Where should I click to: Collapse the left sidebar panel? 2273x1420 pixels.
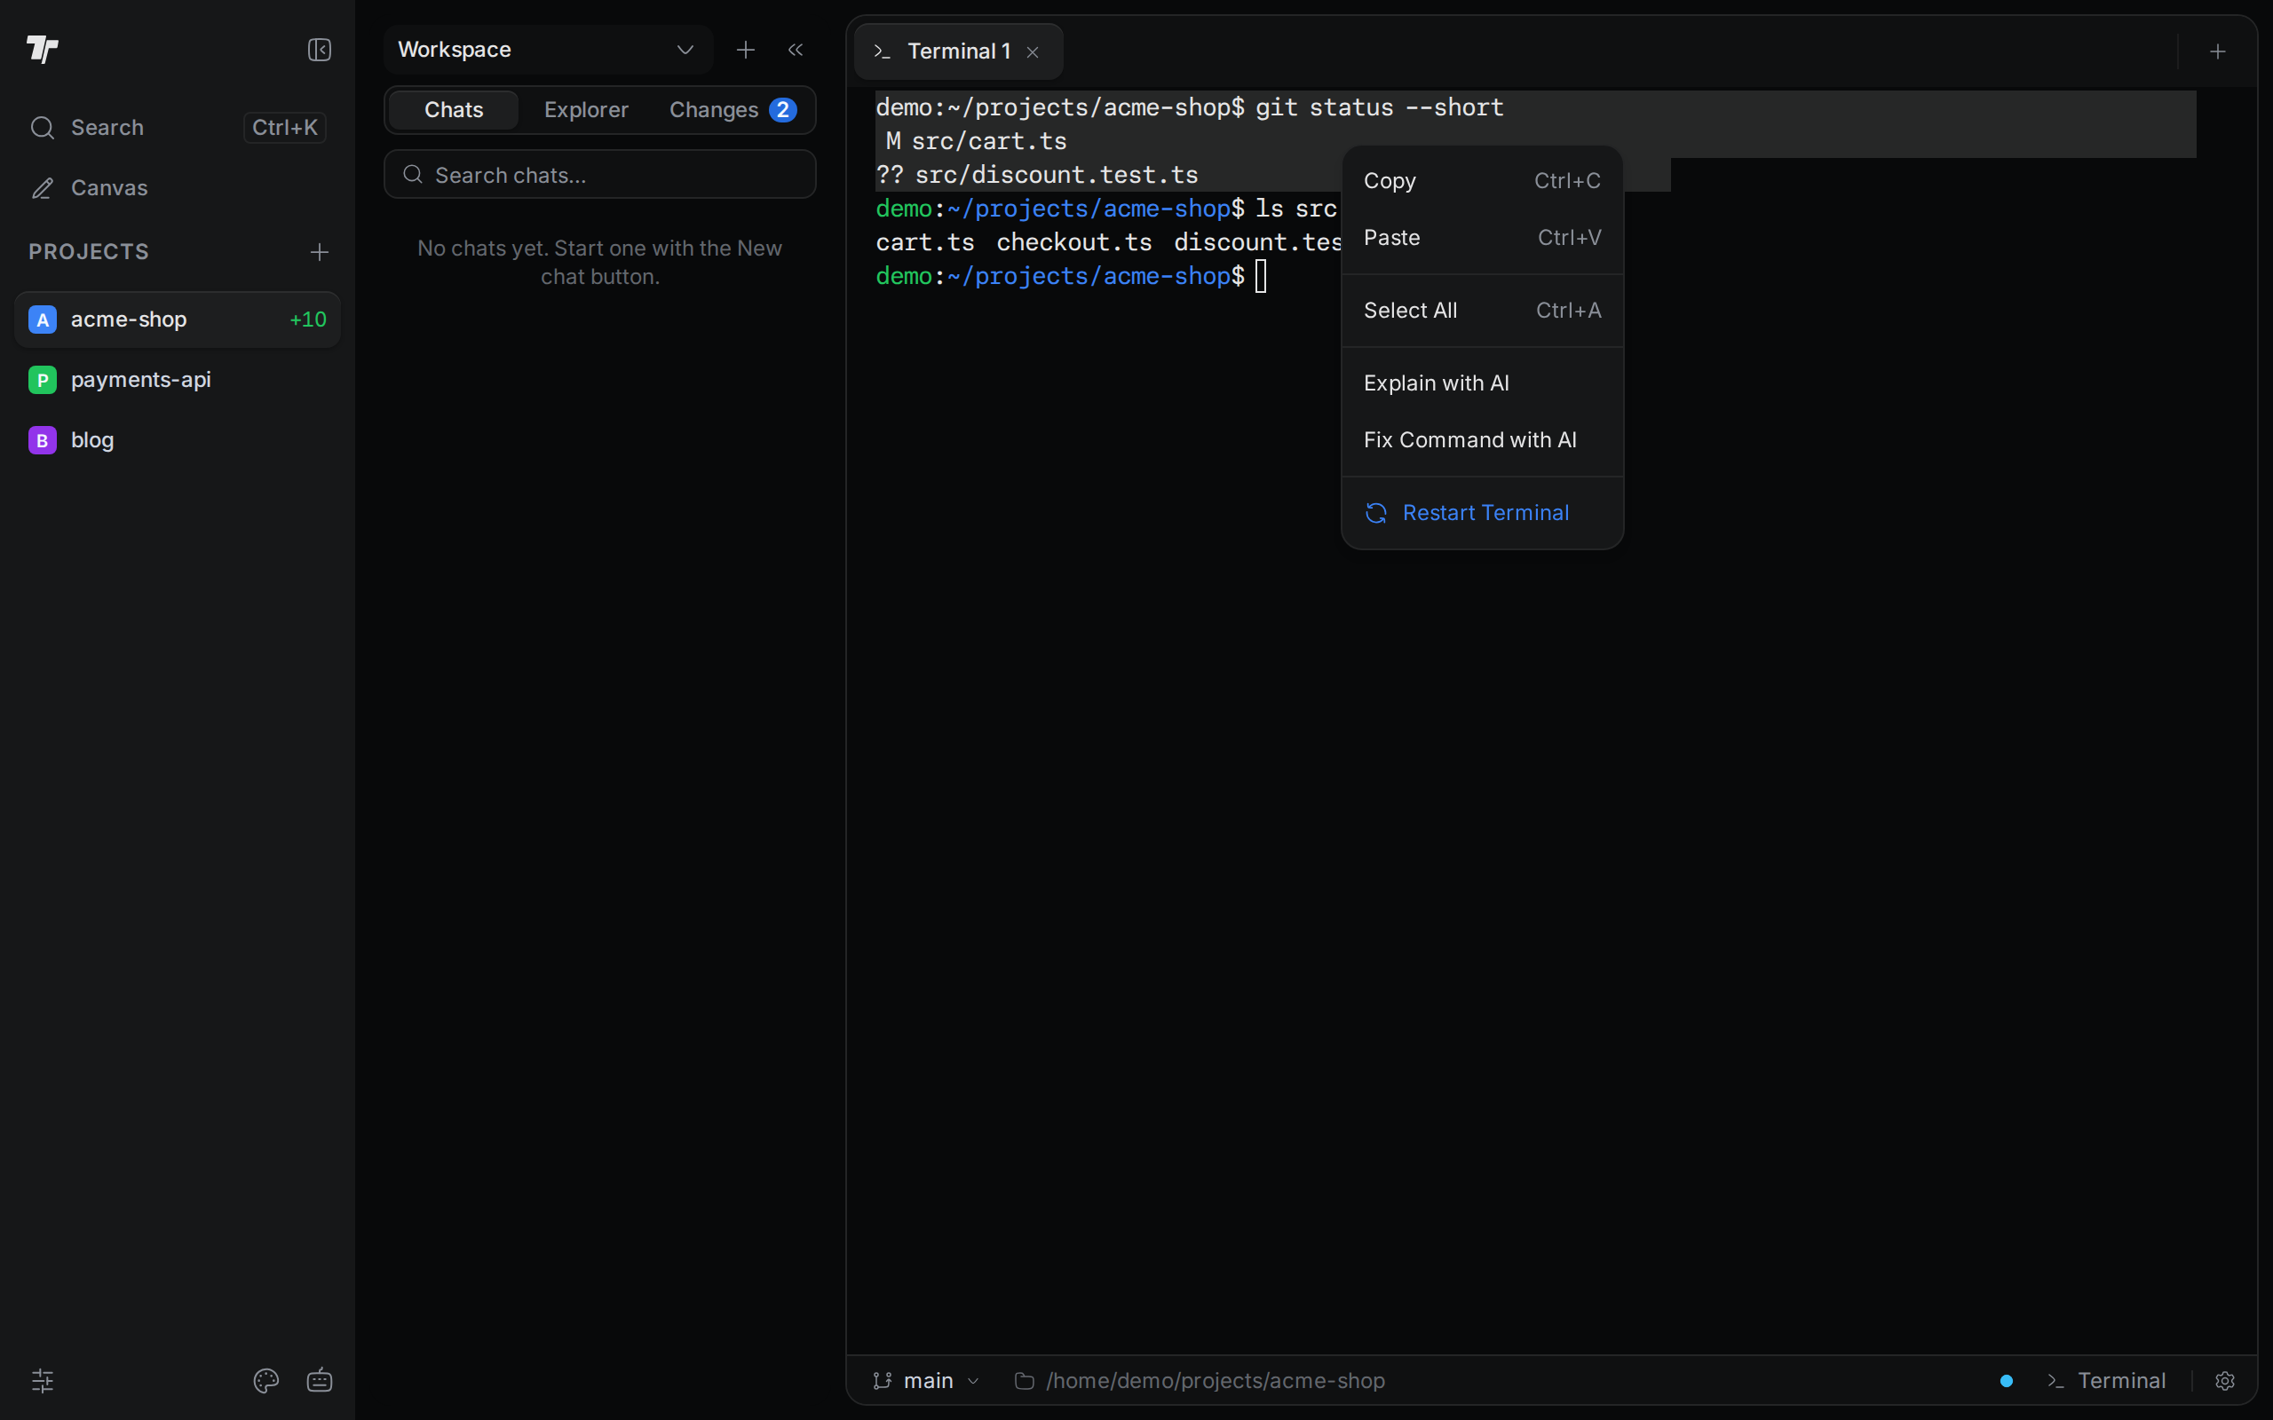(x=320, y=49)
